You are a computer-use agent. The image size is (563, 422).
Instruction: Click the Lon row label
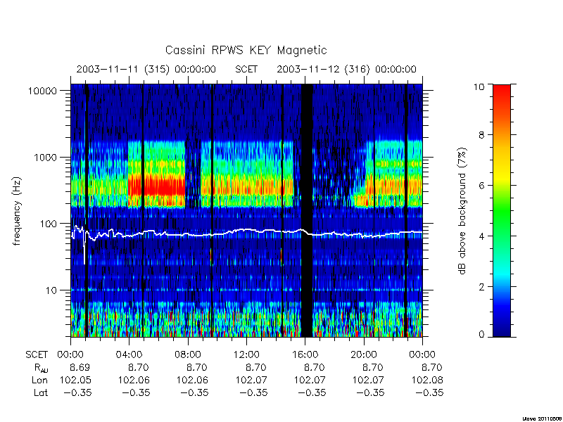point(39,380)
